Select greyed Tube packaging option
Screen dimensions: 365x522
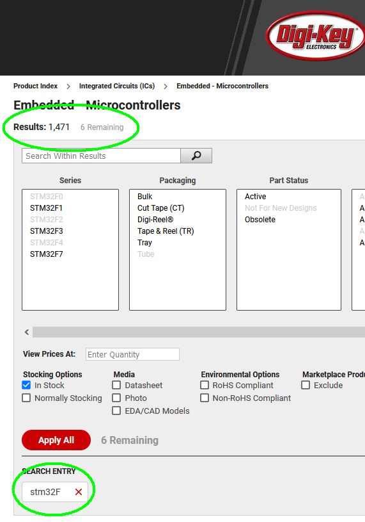[x=146, y=254]
